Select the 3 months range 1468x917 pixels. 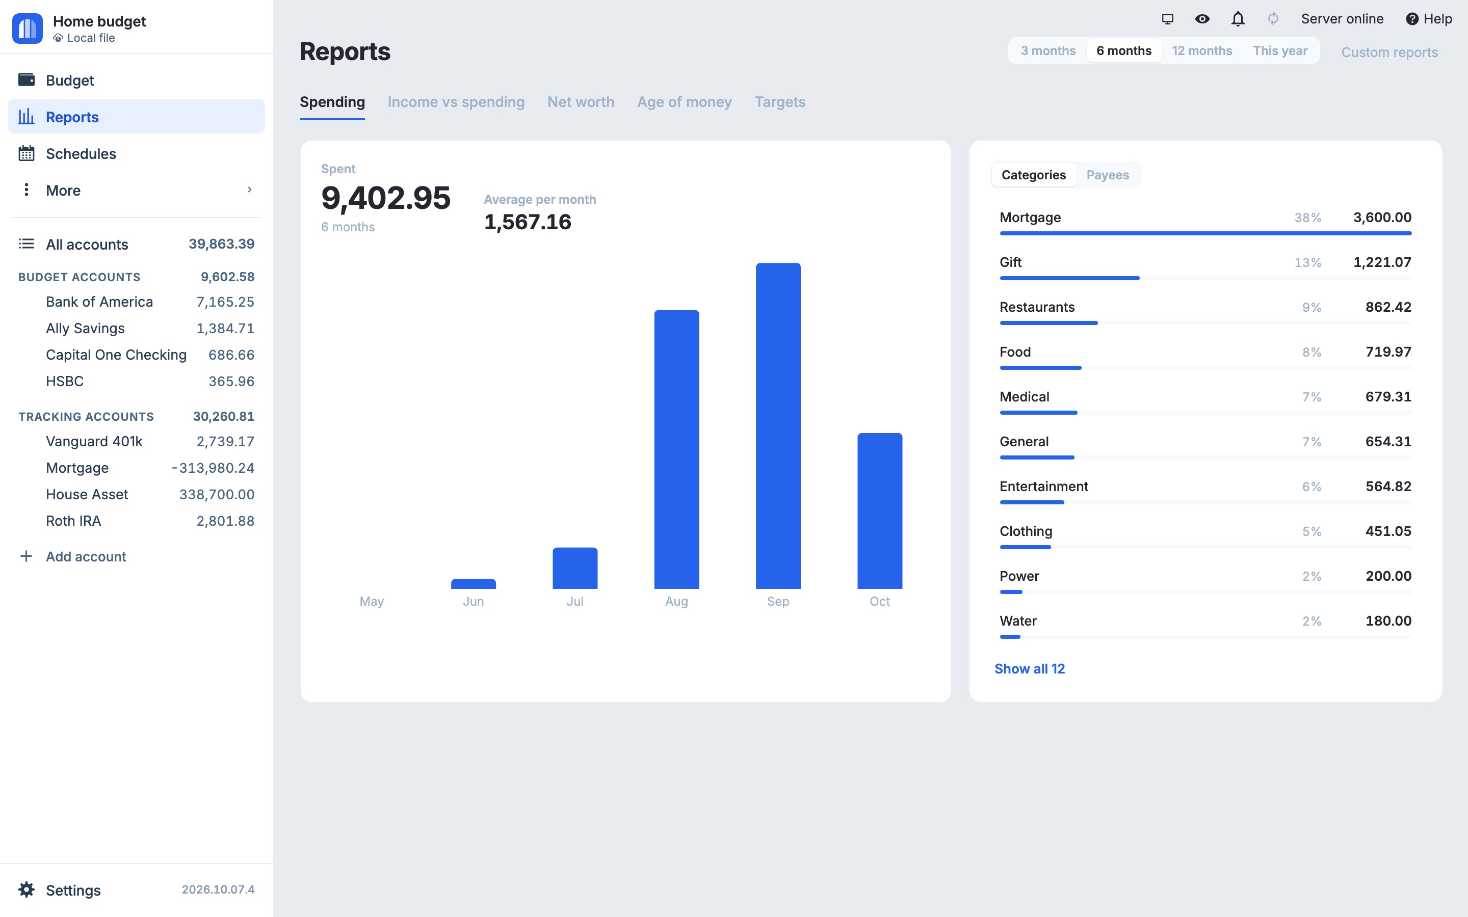pyautogui.click(x=1047, y=51)
